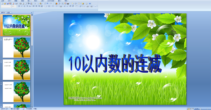Undo the last action with the undo arrow
211x110 pixels.
[47, 4]
